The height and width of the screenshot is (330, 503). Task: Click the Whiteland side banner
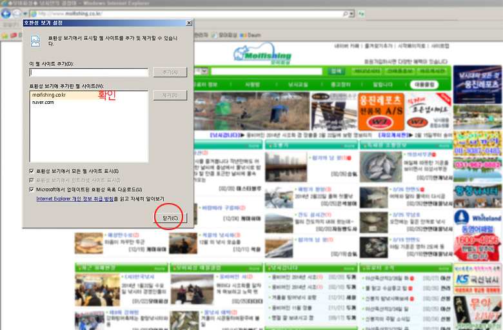click(x=477, y=235)
